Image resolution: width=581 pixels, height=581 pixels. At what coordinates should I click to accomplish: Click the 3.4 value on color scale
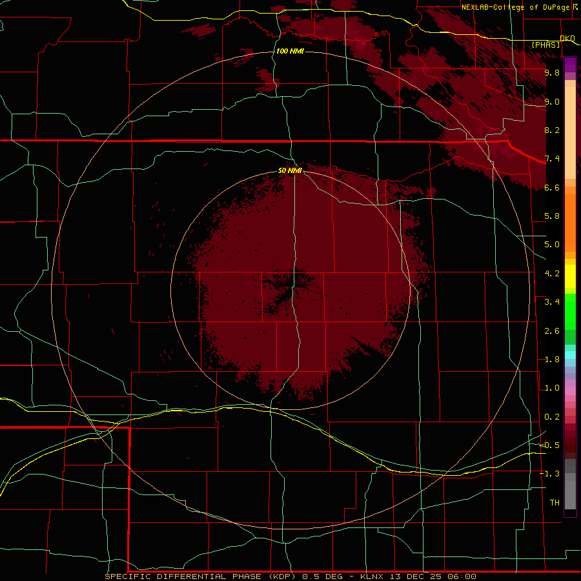(x=552, y=302)
